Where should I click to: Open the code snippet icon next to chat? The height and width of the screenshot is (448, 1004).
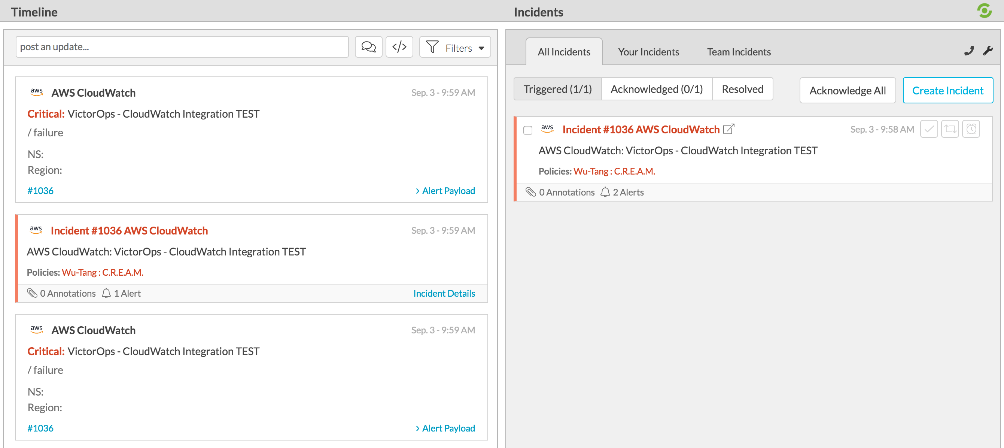pyautogui.click(x=399, y=47)
